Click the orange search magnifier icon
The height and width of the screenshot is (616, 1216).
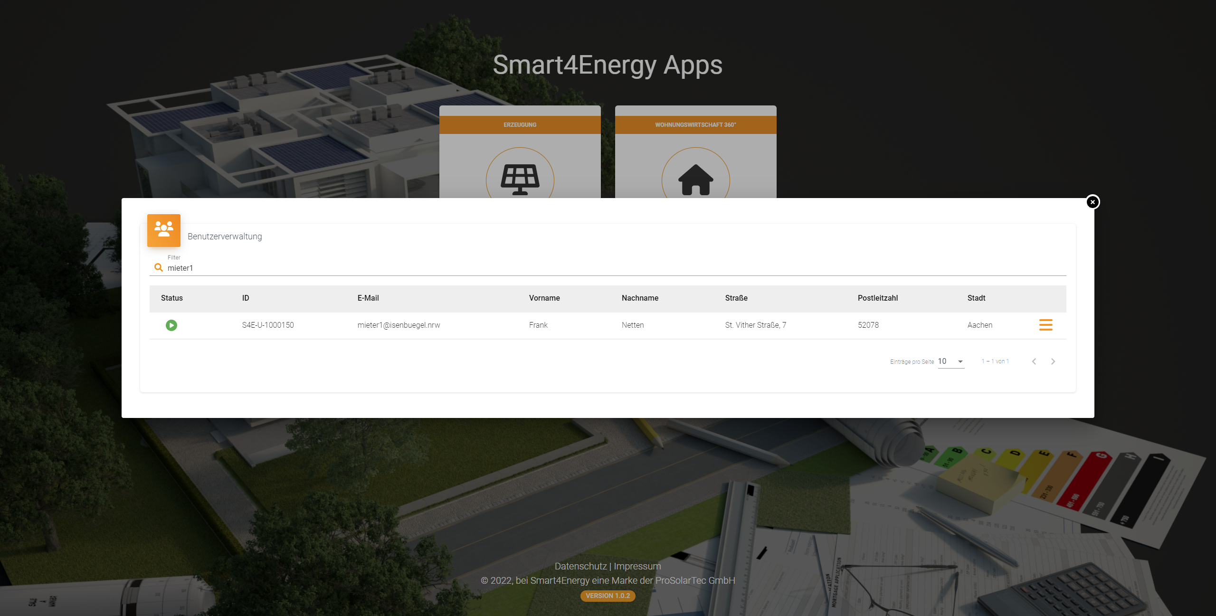click(x=159, y=267)
